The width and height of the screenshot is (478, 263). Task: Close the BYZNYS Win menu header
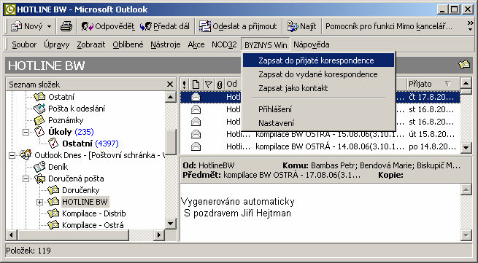point(266,45)
